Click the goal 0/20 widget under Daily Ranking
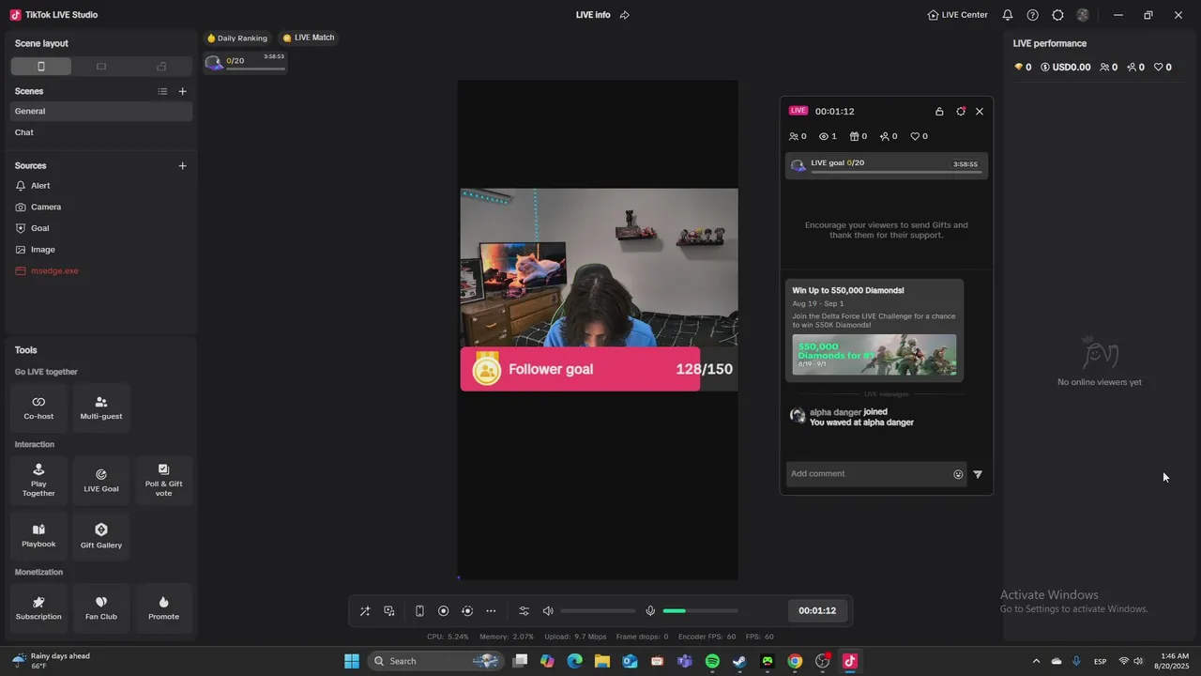 pos(245,63)
